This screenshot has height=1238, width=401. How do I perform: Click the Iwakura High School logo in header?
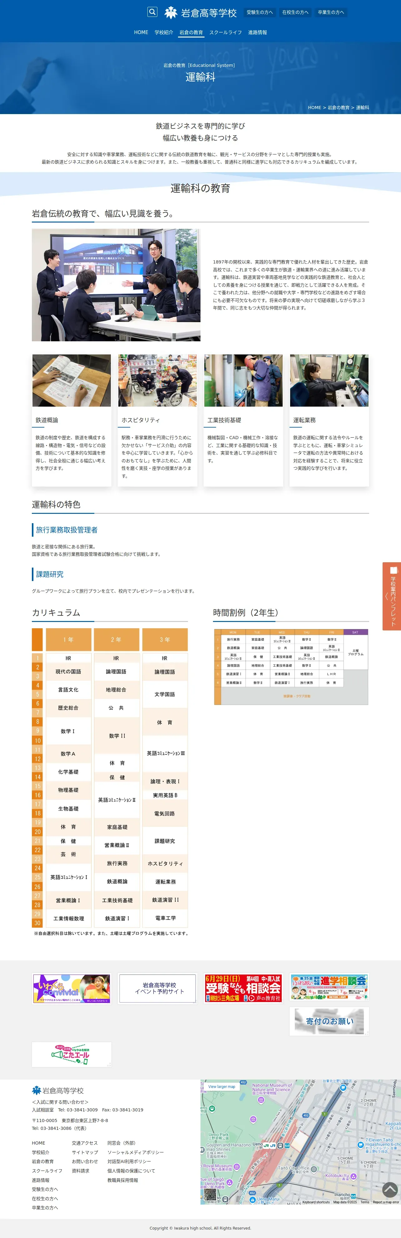pos(201,13)
